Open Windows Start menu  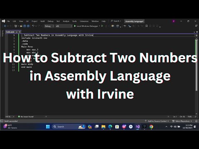pos(48,127)
